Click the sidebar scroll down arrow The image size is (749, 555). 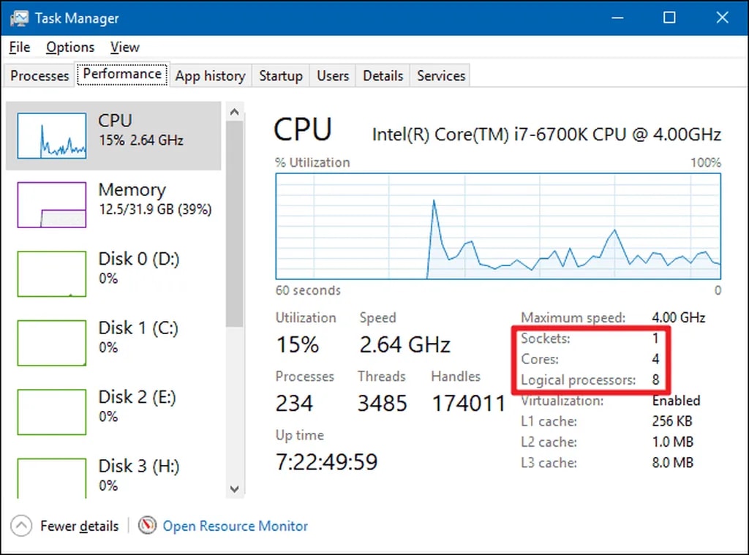click(235, 489)
